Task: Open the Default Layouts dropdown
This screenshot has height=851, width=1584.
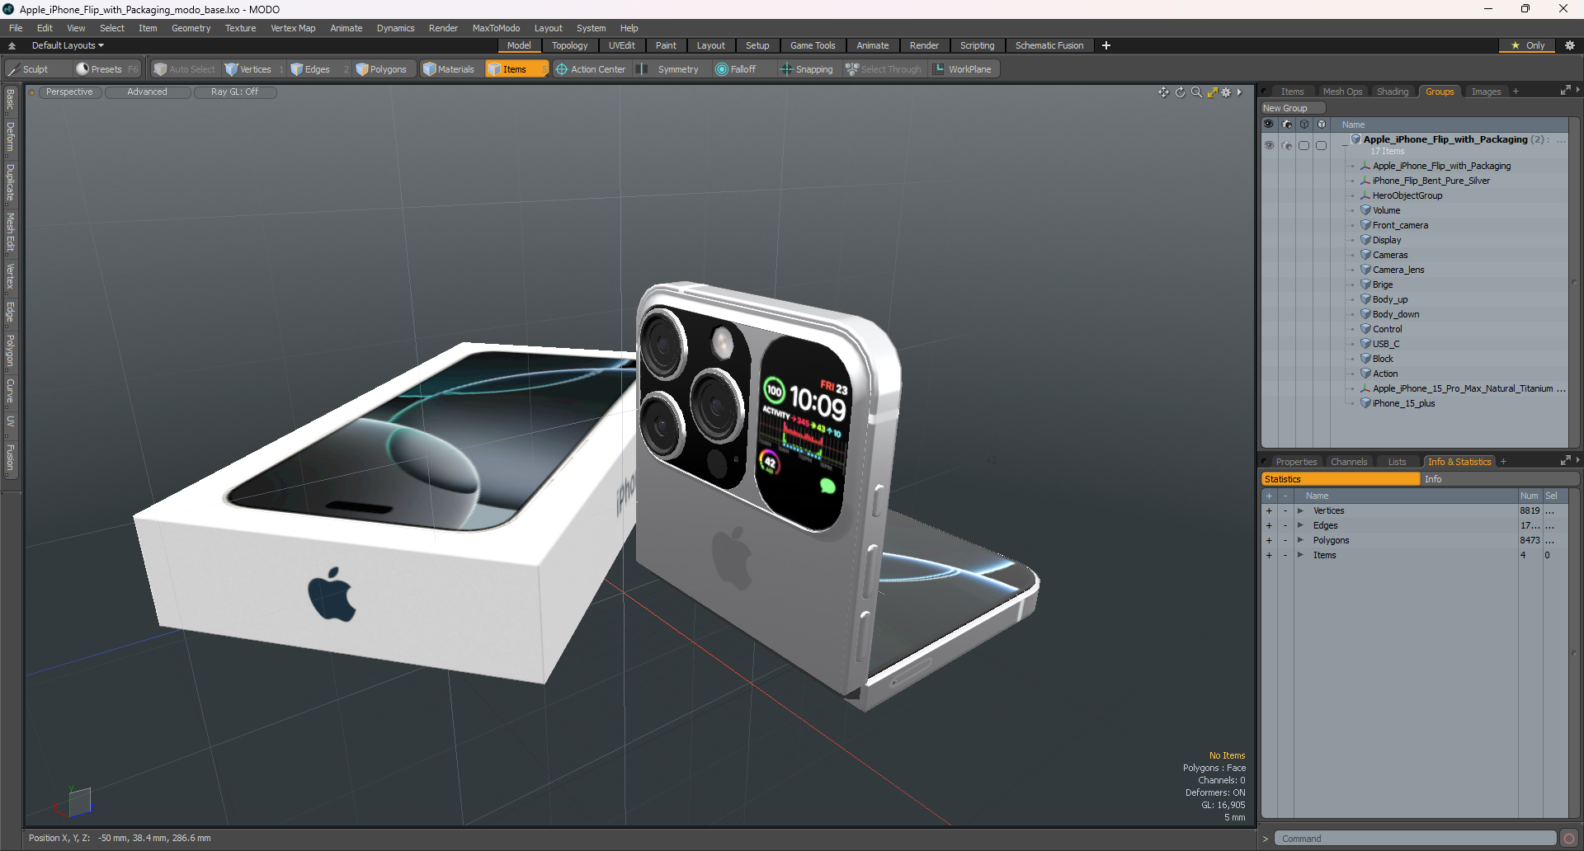Action: 68,45
